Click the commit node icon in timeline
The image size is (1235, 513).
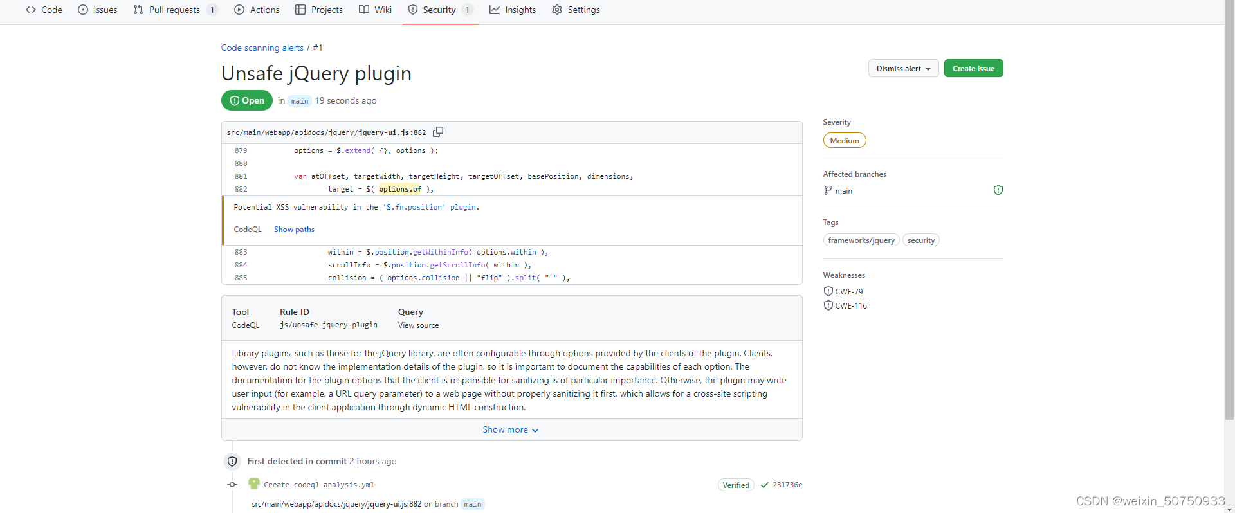232,485
